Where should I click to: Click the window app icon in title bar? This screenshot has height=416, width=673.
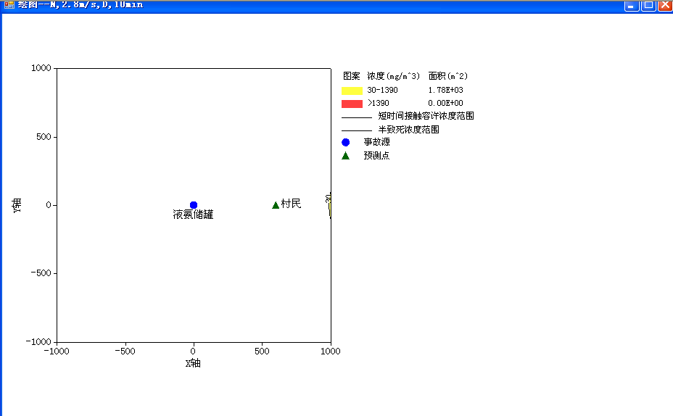(x=9, y=5)
